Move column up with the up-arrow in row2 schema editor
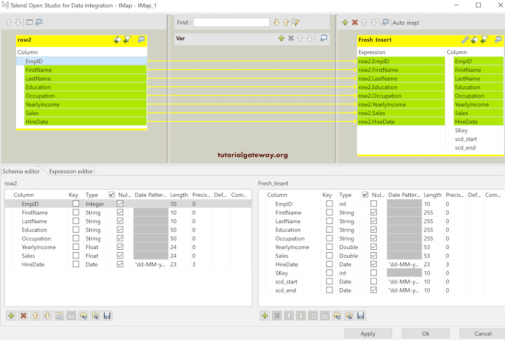Viewport: 505px width, 340px height. pos(35,315)
